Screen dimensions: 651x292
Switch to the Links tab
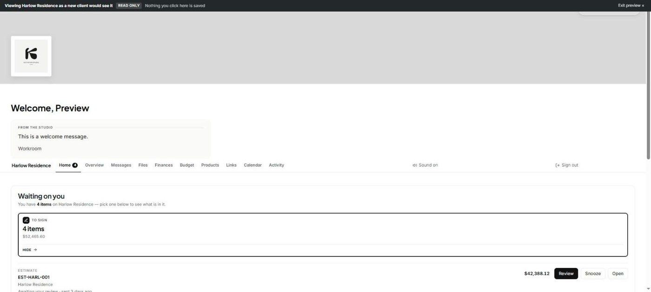pyautogui.click(x=231, y=165)
